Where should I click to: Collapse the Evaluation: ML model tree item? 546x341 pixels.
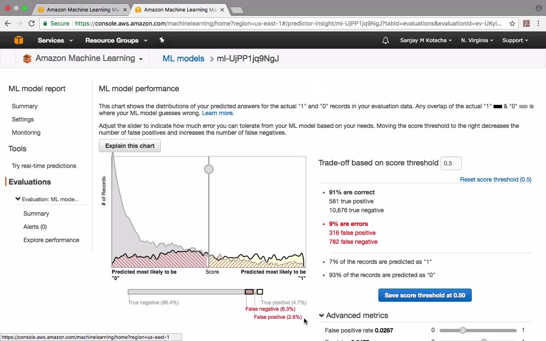click(x=17, y=199)
